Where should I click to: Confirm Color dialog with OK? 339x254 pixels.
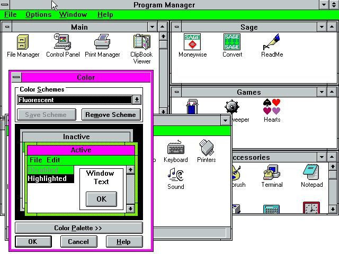[x=33, y=241]
